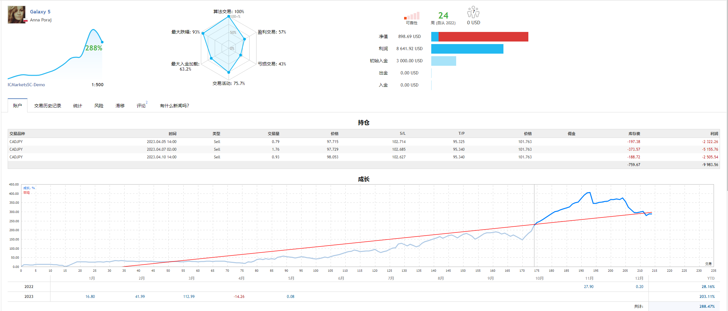Click the light blue 初始入金 bar

pyautogui.click(x=444, y=61)
